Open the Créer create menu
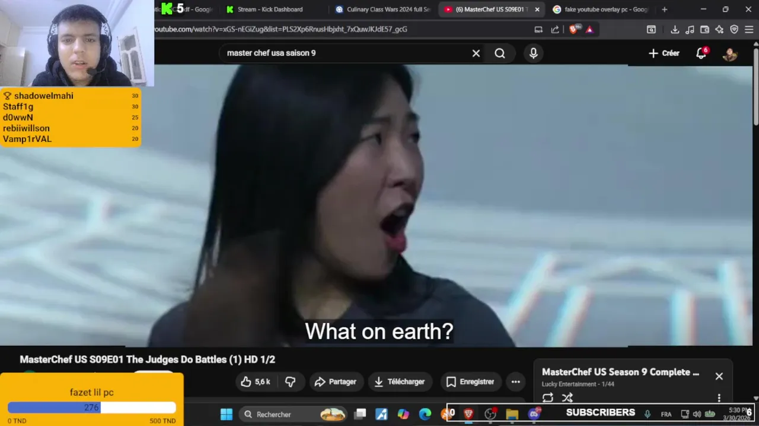The height and width of the screenshot is (426, 759). coord(664,53)
